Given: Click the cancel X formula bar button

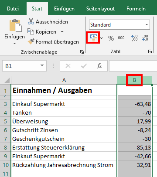Looking at the screenshot, I should pyautogui.click(x=68, y=66).
